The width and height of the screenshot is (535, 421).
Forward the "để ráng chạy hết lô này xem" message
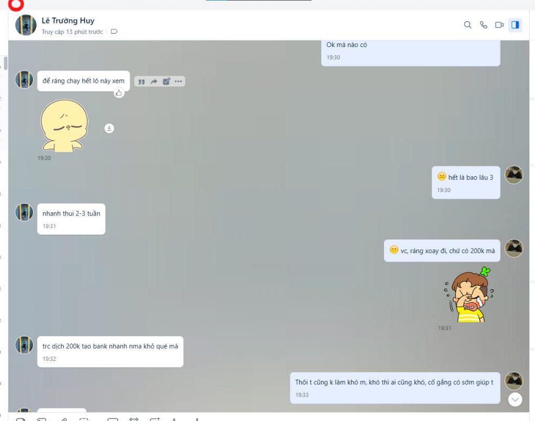point(154,82)
